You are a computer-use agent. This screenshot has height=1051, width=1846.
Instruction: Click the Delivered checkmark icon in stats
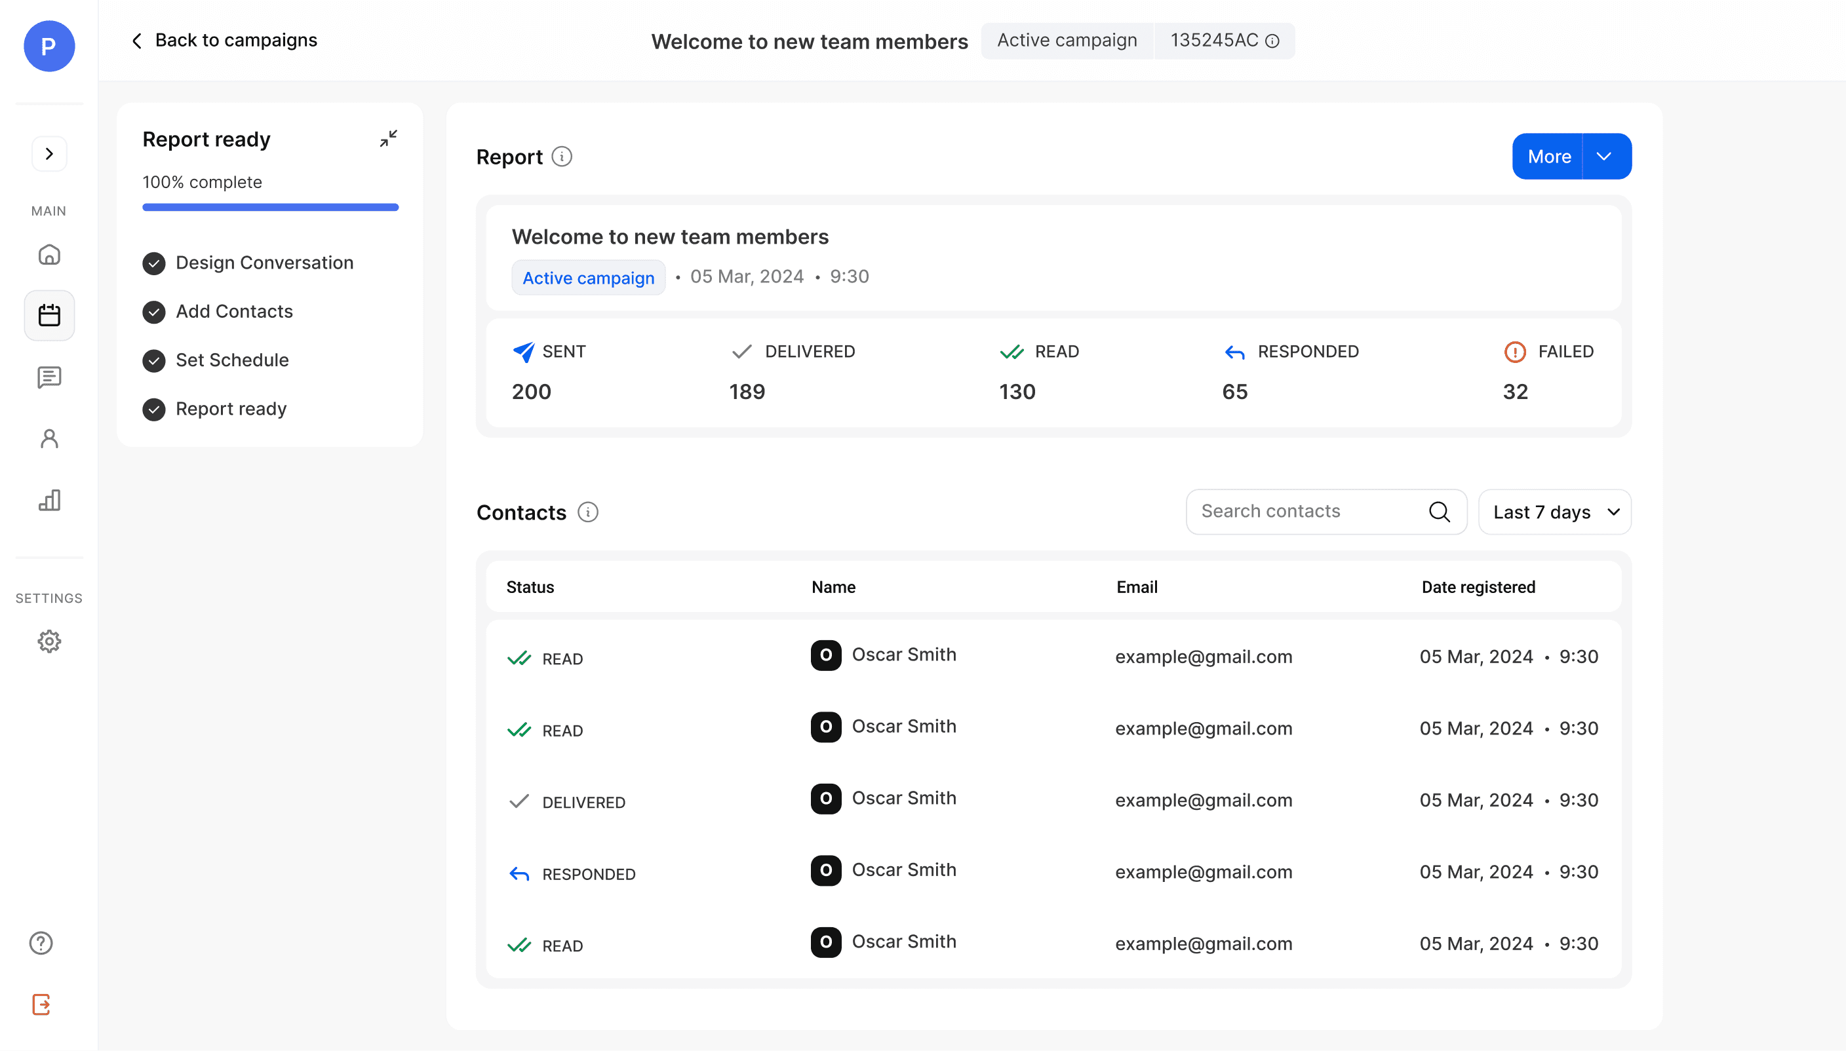(x=741, y=352)
